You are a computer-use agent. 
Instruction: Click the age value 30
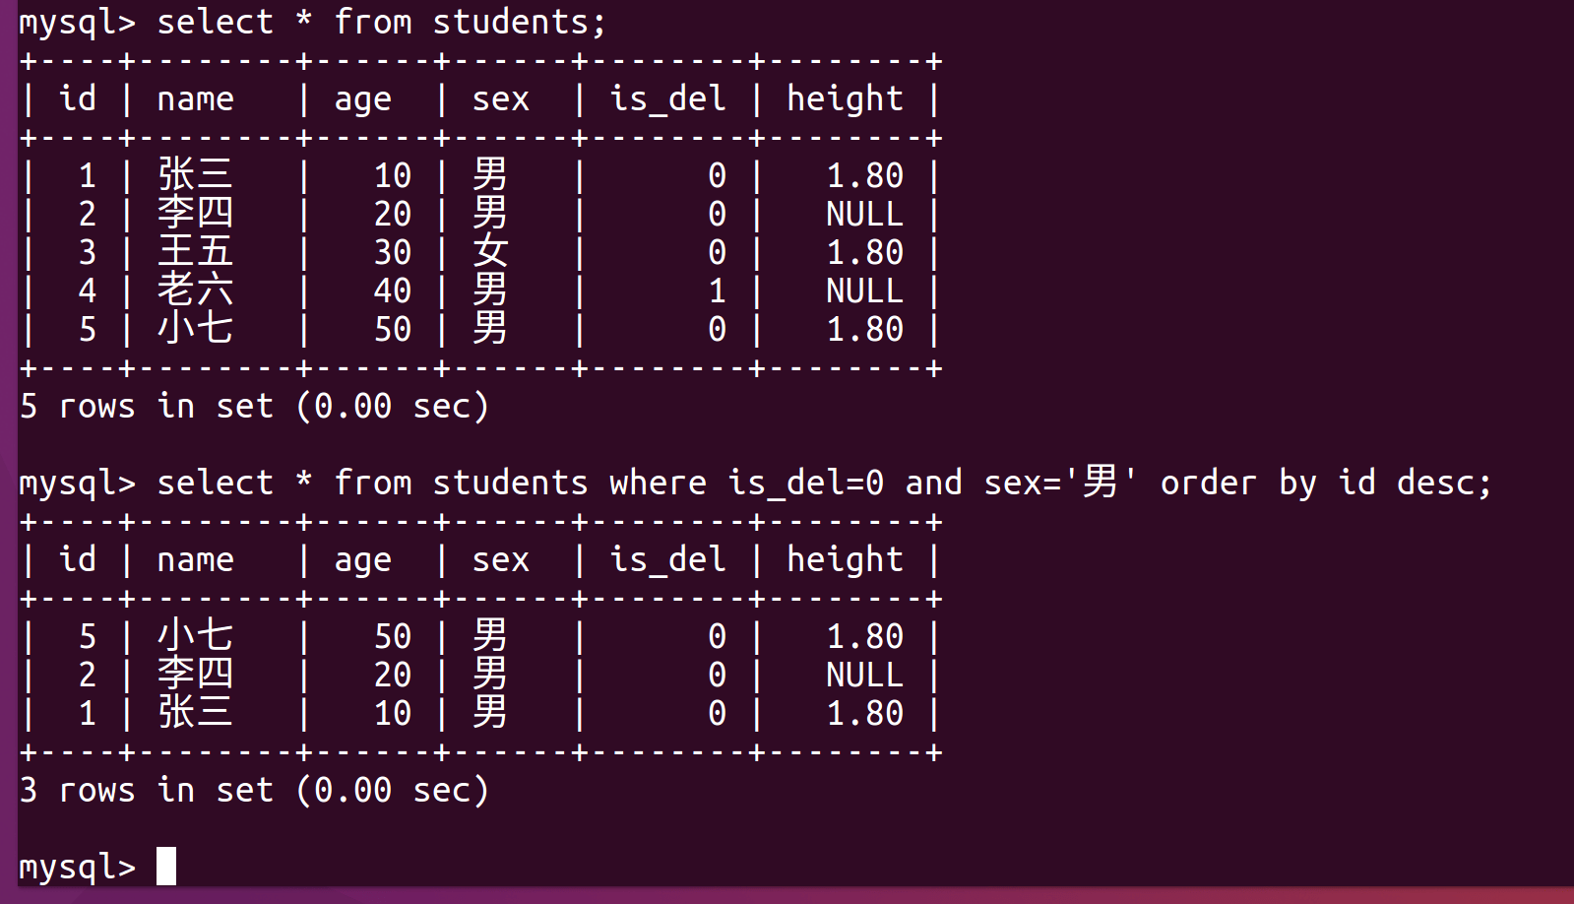(x=393, y=252)
